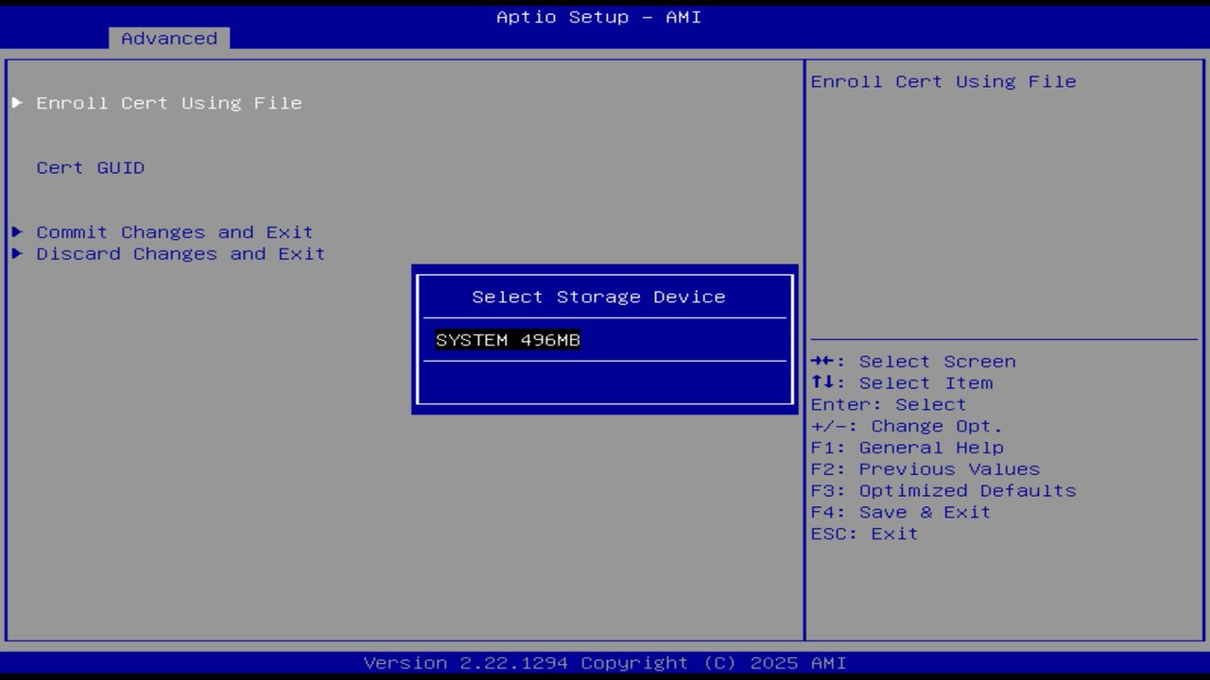Click Commit Changes and Exit
1210x680 pixels.
click(174, 231)
